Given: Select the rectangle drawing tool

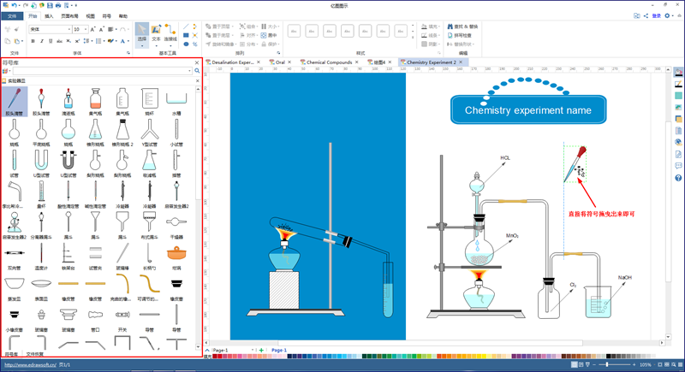Looking at the screenshot, I should click(x=186, y=35).
